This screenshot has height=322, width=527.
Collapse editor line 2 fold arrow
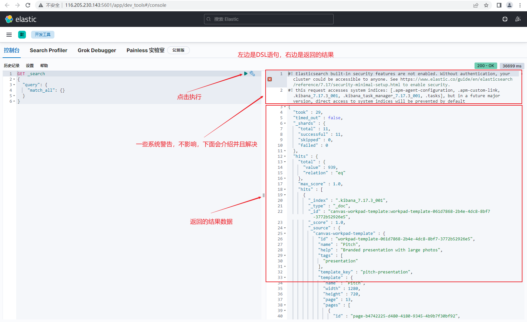(14, 79)
